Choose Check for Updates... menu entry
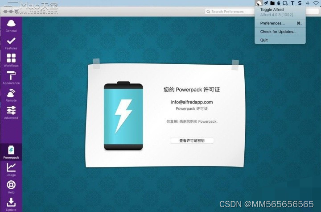 (x=280, y=32)
